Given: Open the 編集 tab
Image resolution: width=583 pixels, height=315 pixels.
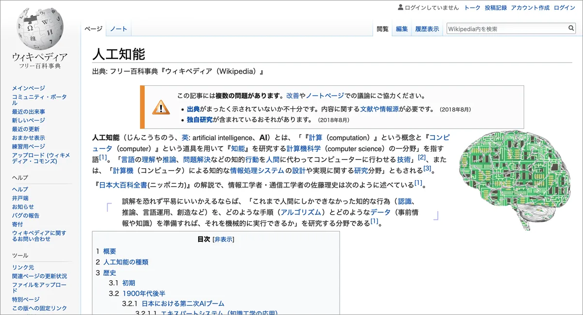Looking at the screenshot, I should (402, 29).
